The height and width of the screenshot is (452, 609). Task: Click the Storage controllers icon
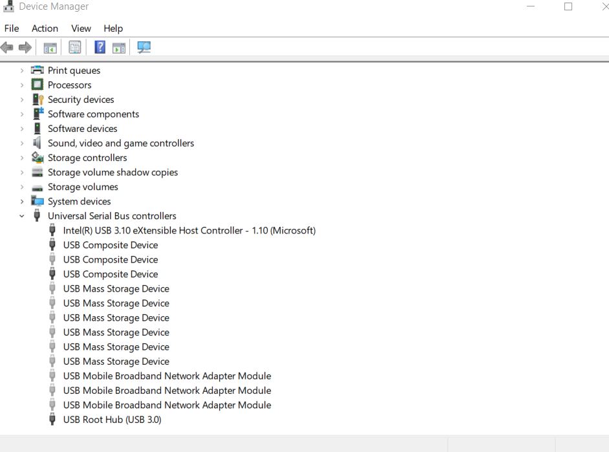click(x=37, y=158)
